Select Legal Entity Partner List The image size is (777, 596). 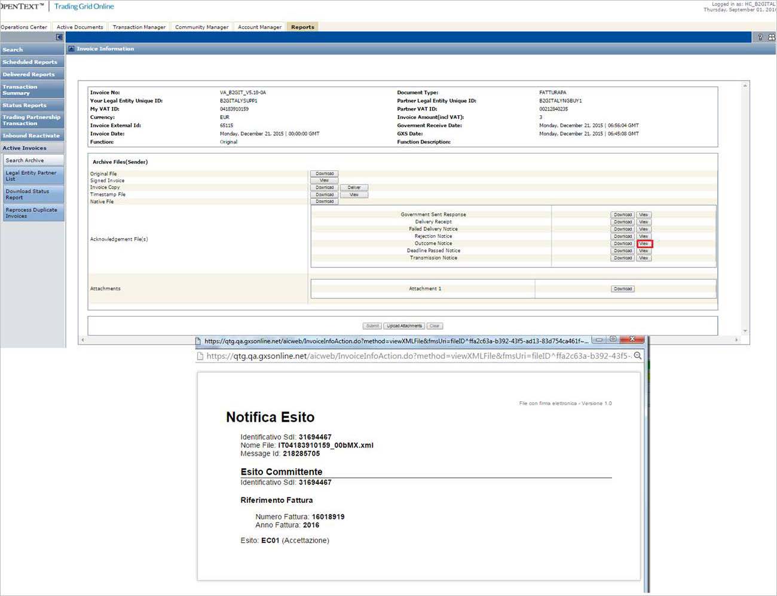[x=34, y=176]
